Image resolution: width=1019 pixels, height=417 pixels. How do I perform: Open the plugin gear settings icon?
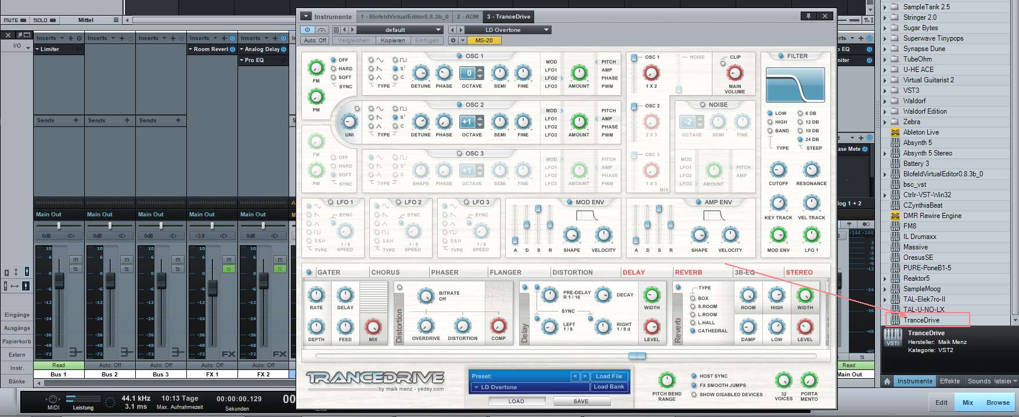[453, 41]
